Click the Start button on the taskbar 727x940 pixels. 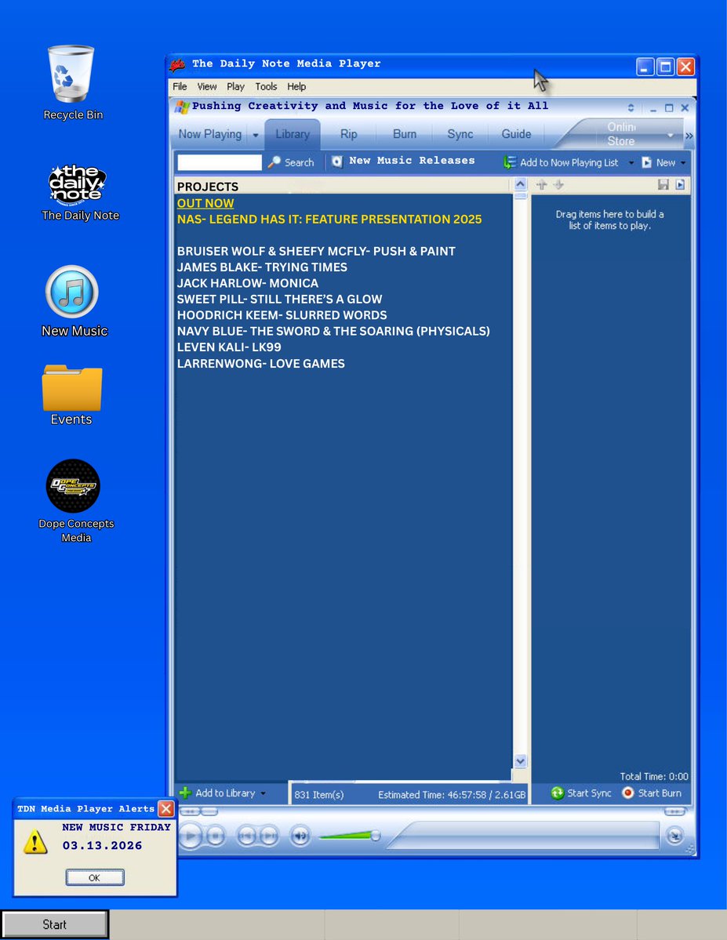[x=55, y=924]
